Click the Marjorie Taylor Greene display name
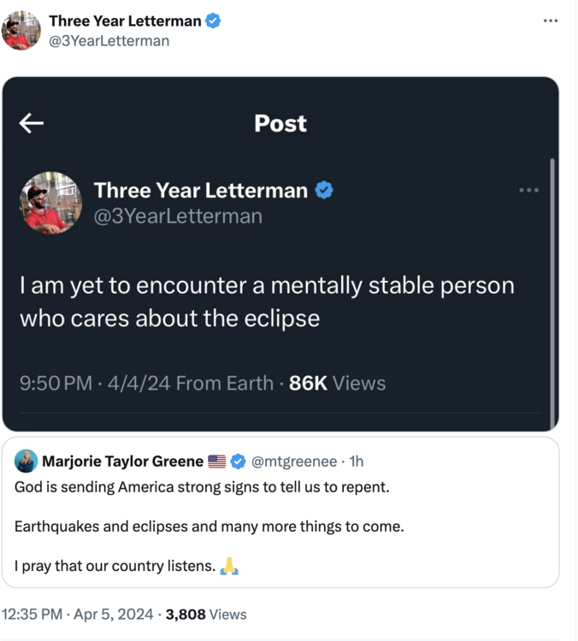Viewport: 578px width, 641px height. click(x=122, y=462)
